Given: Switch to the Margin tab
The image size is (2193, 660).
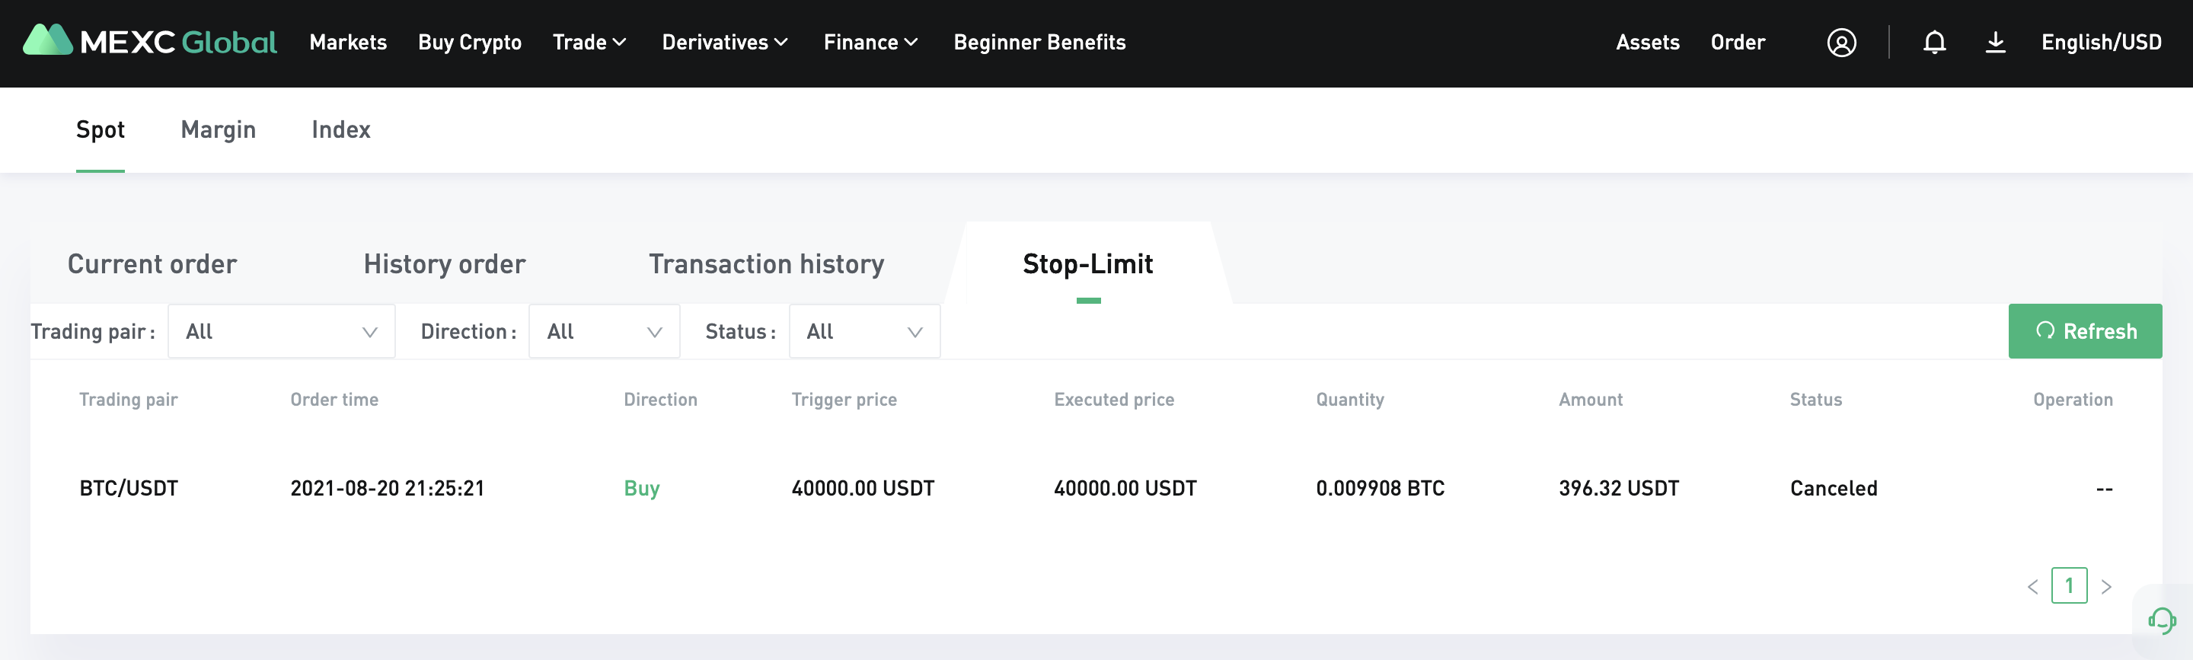Looking at the screenshot, I should pos(218,129).
